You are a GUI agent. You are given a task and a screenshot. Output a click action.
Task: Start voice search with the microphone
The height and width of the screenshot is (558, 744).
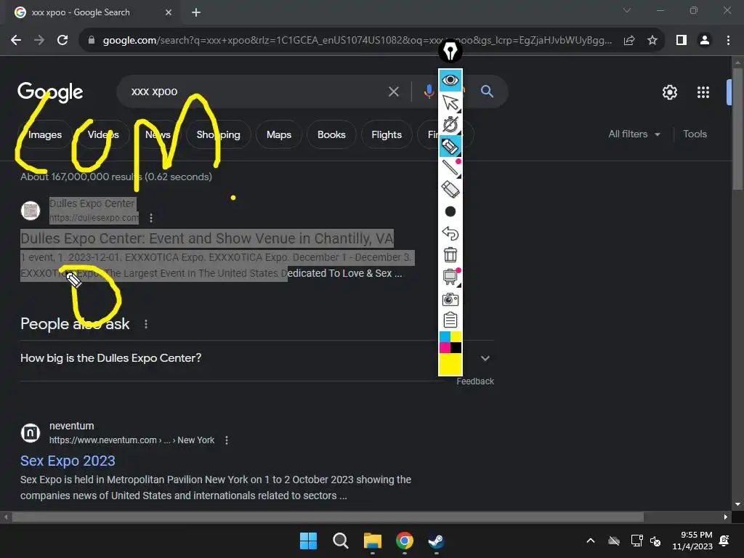pyautogui.click(x=429, y=92)
